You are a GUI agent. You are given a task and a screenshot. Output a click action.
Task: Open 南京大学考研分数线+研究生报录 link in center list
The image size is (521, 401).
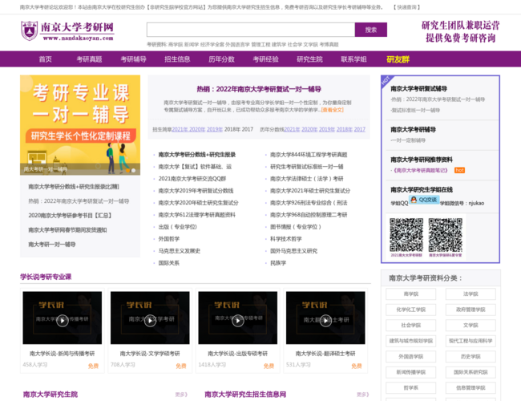tap(196, 155)
